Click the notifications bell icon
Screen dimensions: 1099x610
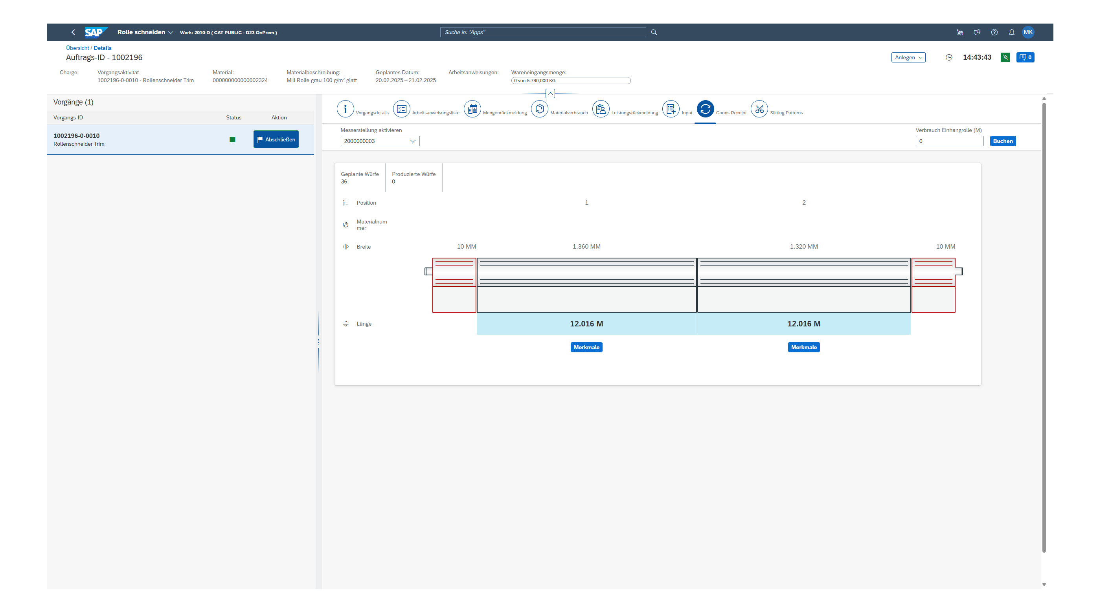pyautogui.click(x=1011, y=32)
